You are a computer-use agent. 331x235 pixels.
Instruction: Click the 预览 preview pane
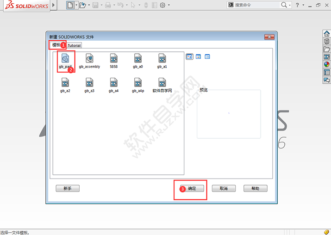(229, 114)
